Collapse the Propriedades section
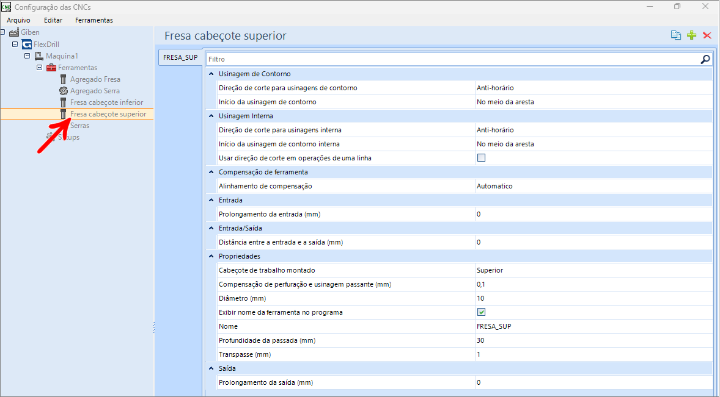The height and width of the screenshot is (397, 720). coord(211,256)
